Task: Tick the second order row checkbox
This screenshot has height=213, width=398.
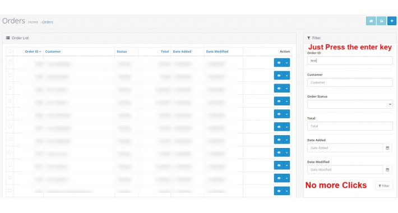Action: (x=10, y=75)
